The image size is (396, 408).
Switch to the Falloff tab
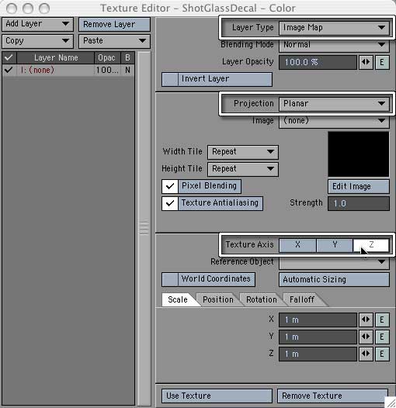pyautogui.click(x=302, y=299)
